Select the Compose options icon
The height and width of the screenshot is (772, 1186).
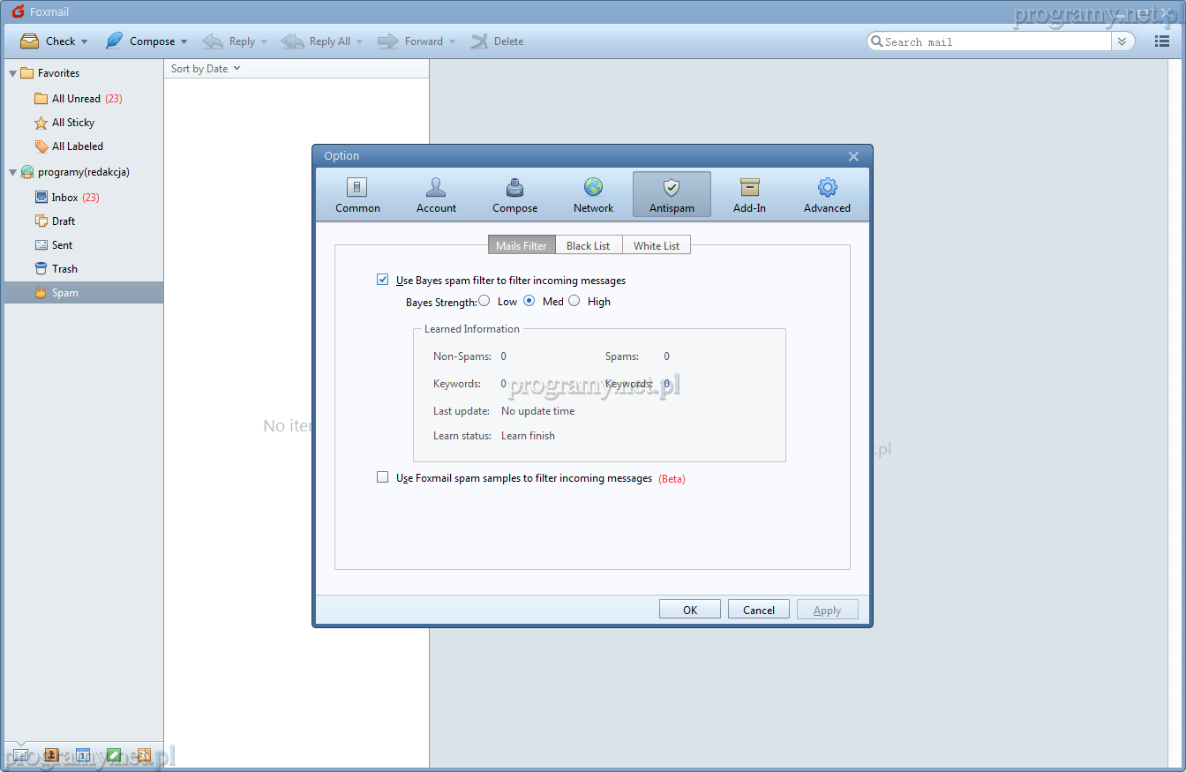[x=514, y=187]
